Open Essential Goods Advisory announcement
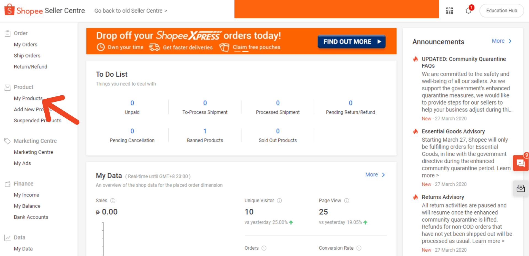Image resolution: width=529 pixels, height=256 pixels. (453, 131)
